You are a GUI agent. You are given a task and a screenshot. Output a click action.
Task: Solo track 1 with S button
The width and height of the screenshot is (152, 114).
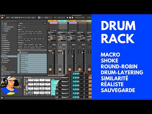pyautogui.click(x=50, y=72)
